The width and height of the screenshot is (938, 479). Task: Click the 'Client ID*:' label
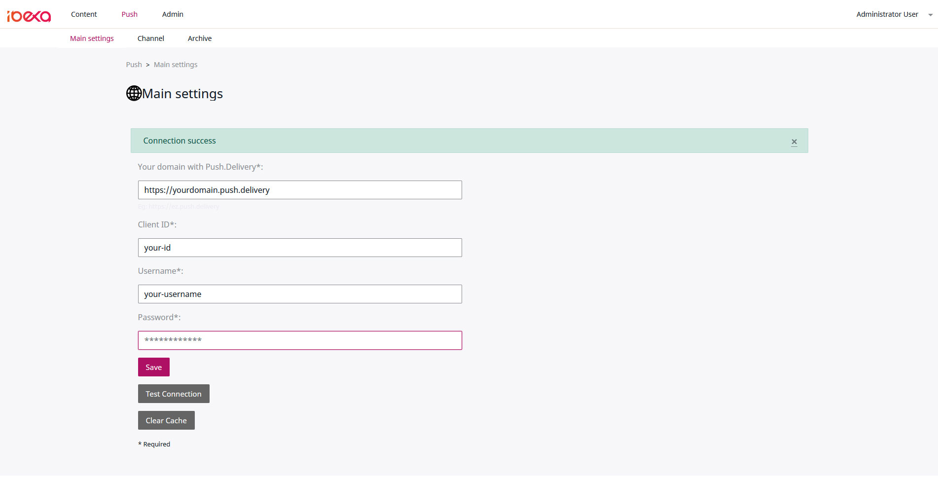(157, 224)
